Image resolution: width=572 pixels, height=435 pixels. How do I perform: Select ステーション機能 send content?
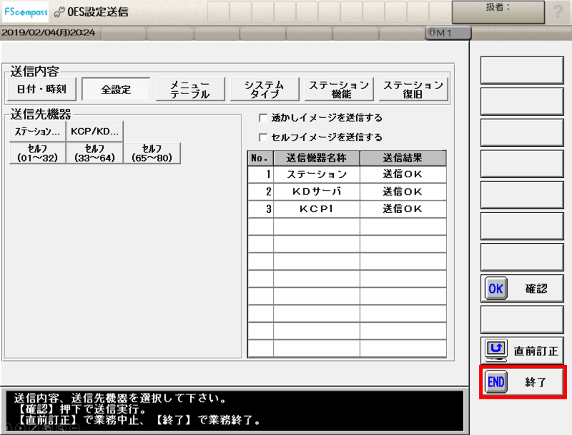[339, 89]
